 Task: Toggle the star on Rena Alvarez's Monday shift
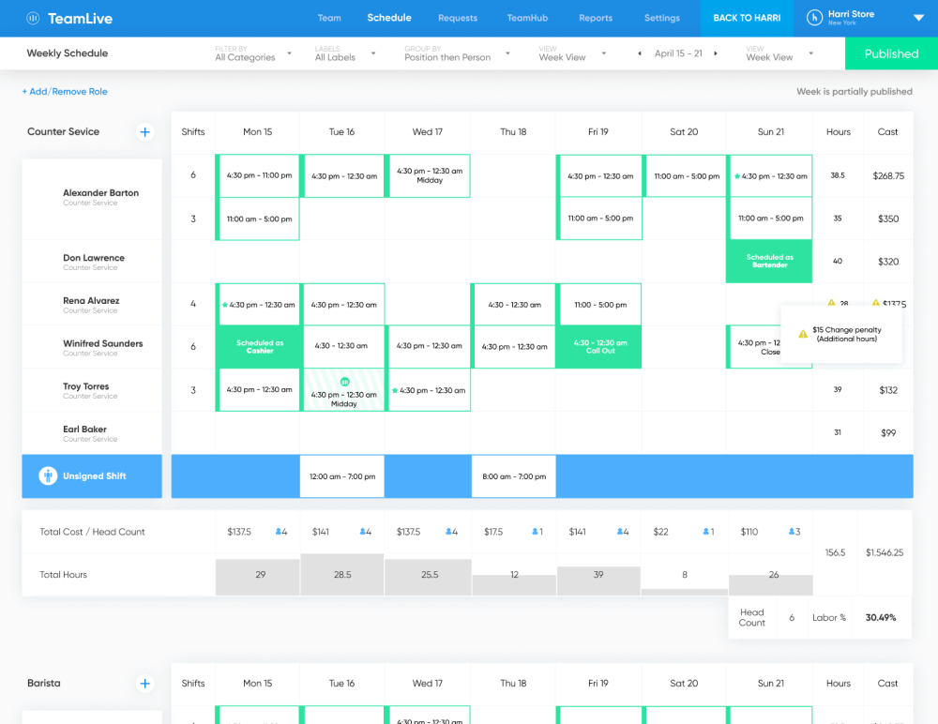(x=225, y=305)
